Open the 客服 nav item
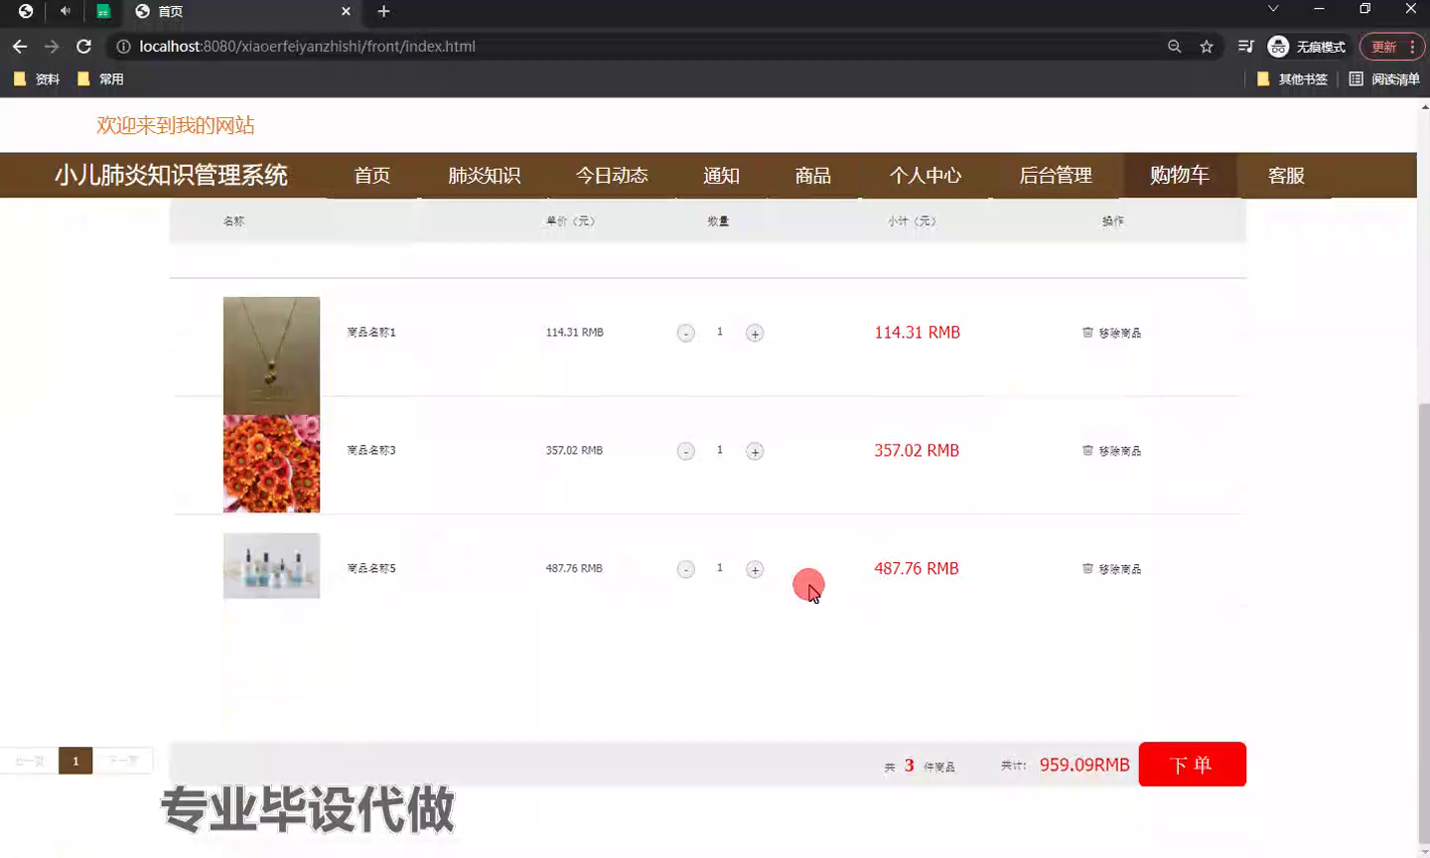The height and width of the screenshot is (858, 1430). point(1286,176)
